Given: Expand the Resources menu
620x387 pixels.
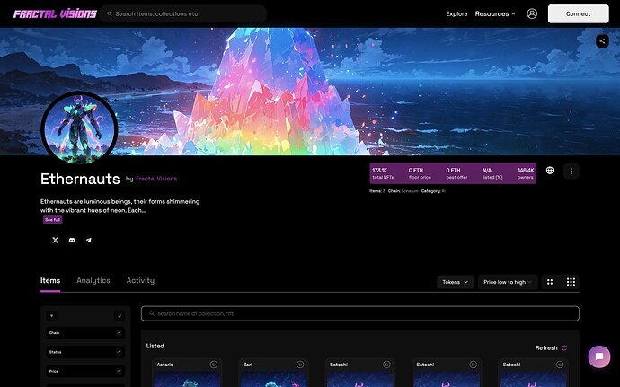Looking at the screenshot, I should tap(495, 13).
